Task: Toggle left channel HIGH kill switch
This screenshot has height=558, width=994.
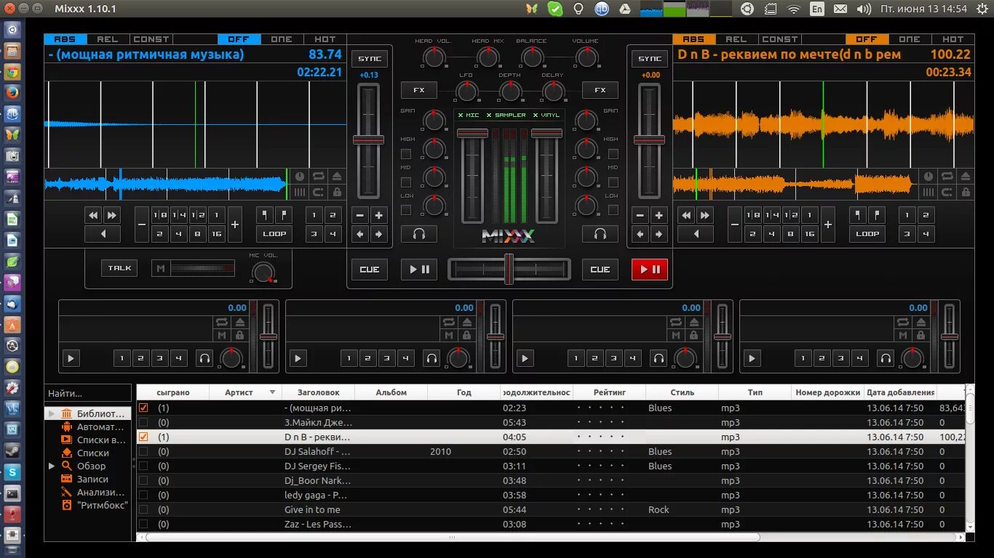Action: (406, 154)
